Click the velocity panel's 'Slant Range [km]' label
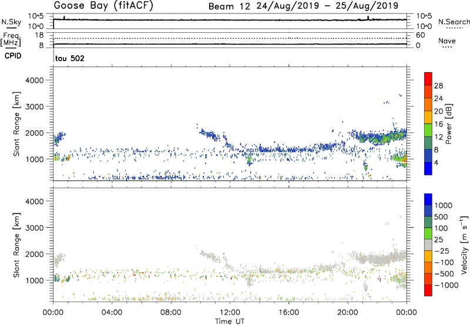Viewport: 470px width, 325px height. [16, 245]
